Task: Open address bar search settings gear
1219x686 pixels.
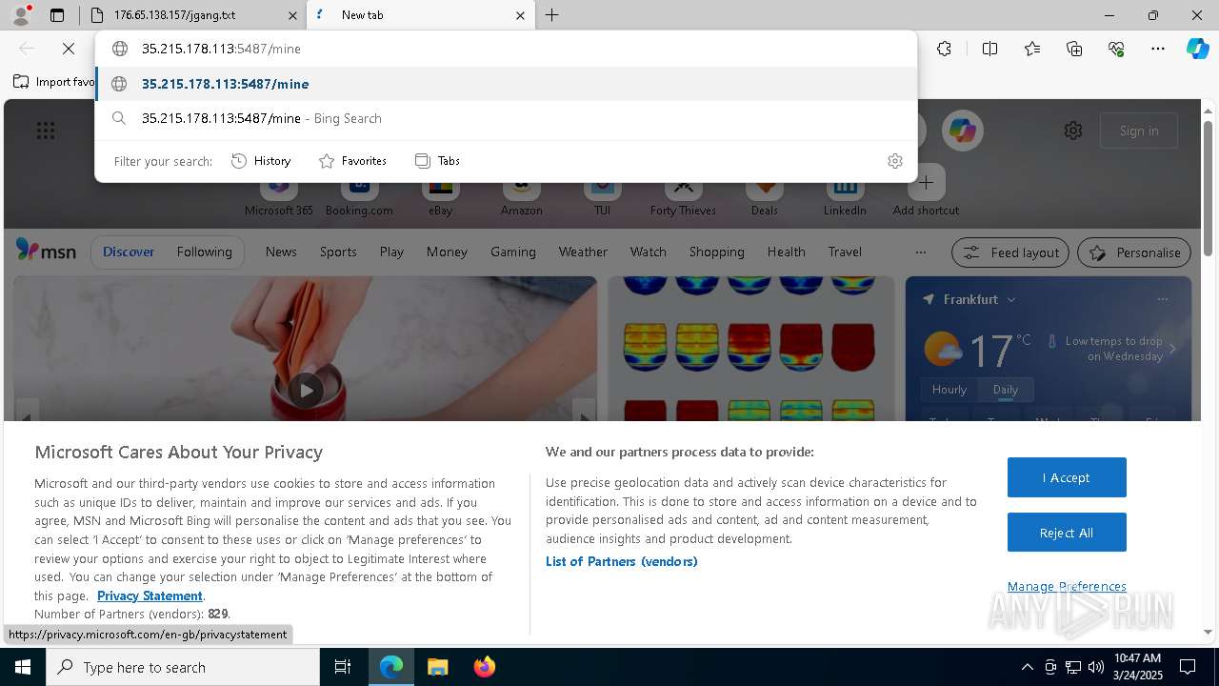Action: [x=894, y=161]
